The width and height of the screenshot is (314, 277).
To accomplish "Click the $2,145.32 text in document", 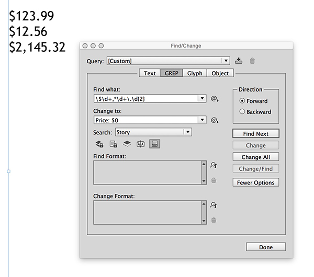I will 37,48.
